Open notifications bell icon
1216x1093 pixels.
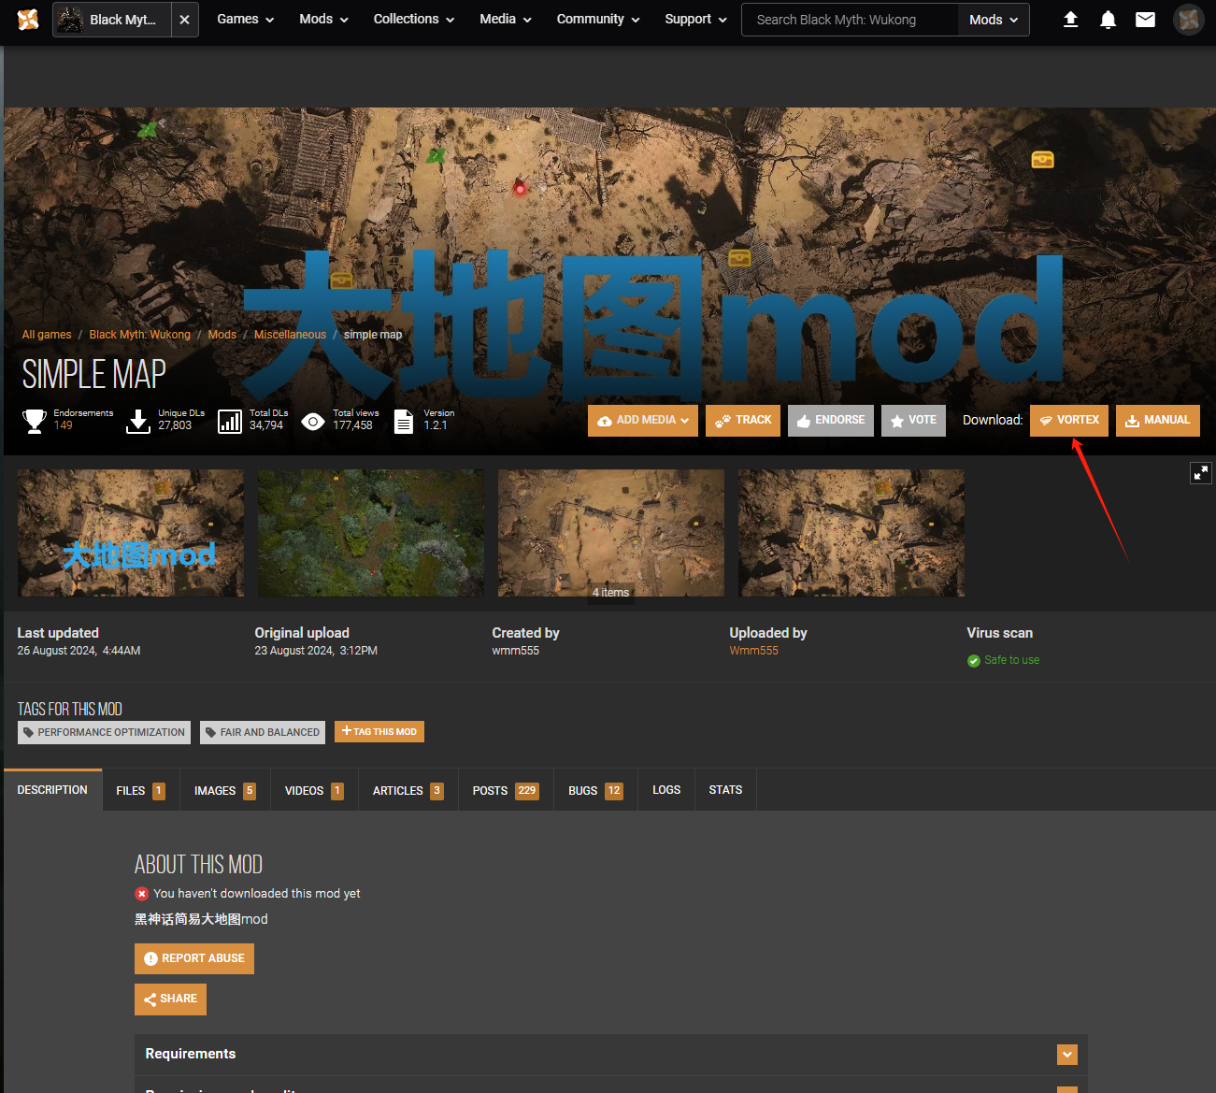1109,20
